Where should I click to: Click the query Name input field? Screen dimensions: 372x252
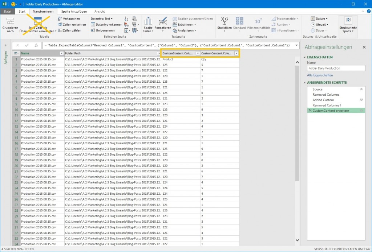click(336, 68)
